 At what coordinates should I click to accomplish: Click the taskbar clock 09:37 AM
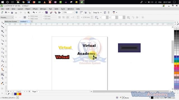pyautogui.click(x=167, y=2)
